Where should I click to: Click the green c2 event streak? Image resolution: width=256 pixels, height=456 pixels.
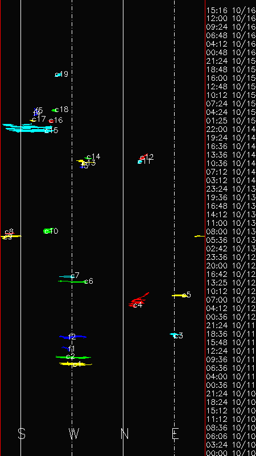73,357
